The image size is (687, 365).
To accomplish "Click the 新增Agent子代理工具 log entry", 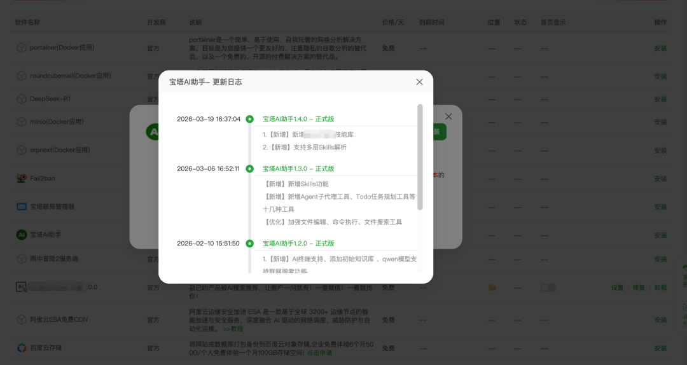I will coord(339,203).
